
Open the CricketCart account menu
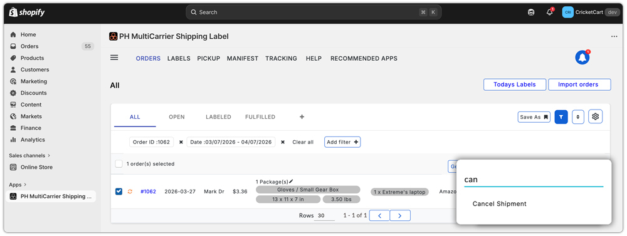[x=591, y=13]
